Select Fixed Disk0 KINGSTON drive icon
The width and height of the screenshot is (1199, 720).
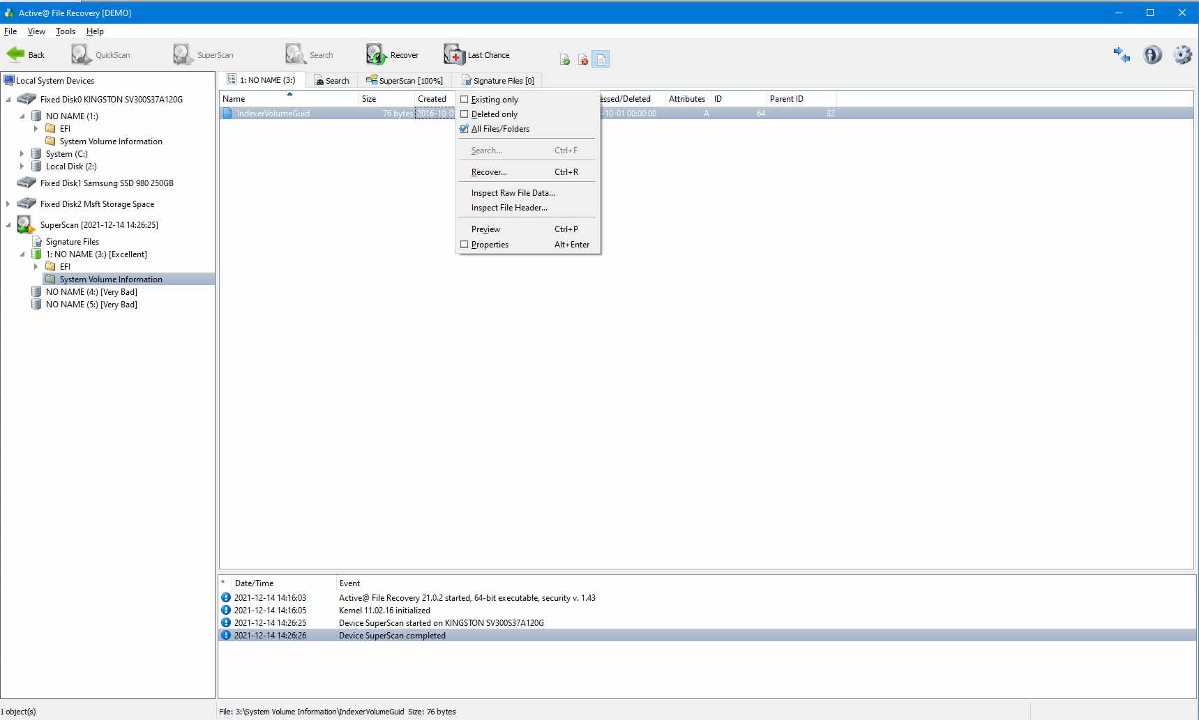(27, 99)
